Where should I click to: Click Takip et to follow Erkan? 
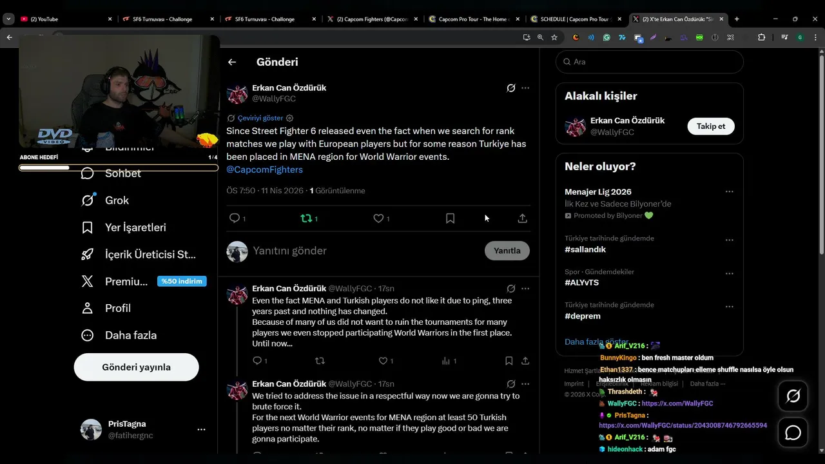point(711,126)
